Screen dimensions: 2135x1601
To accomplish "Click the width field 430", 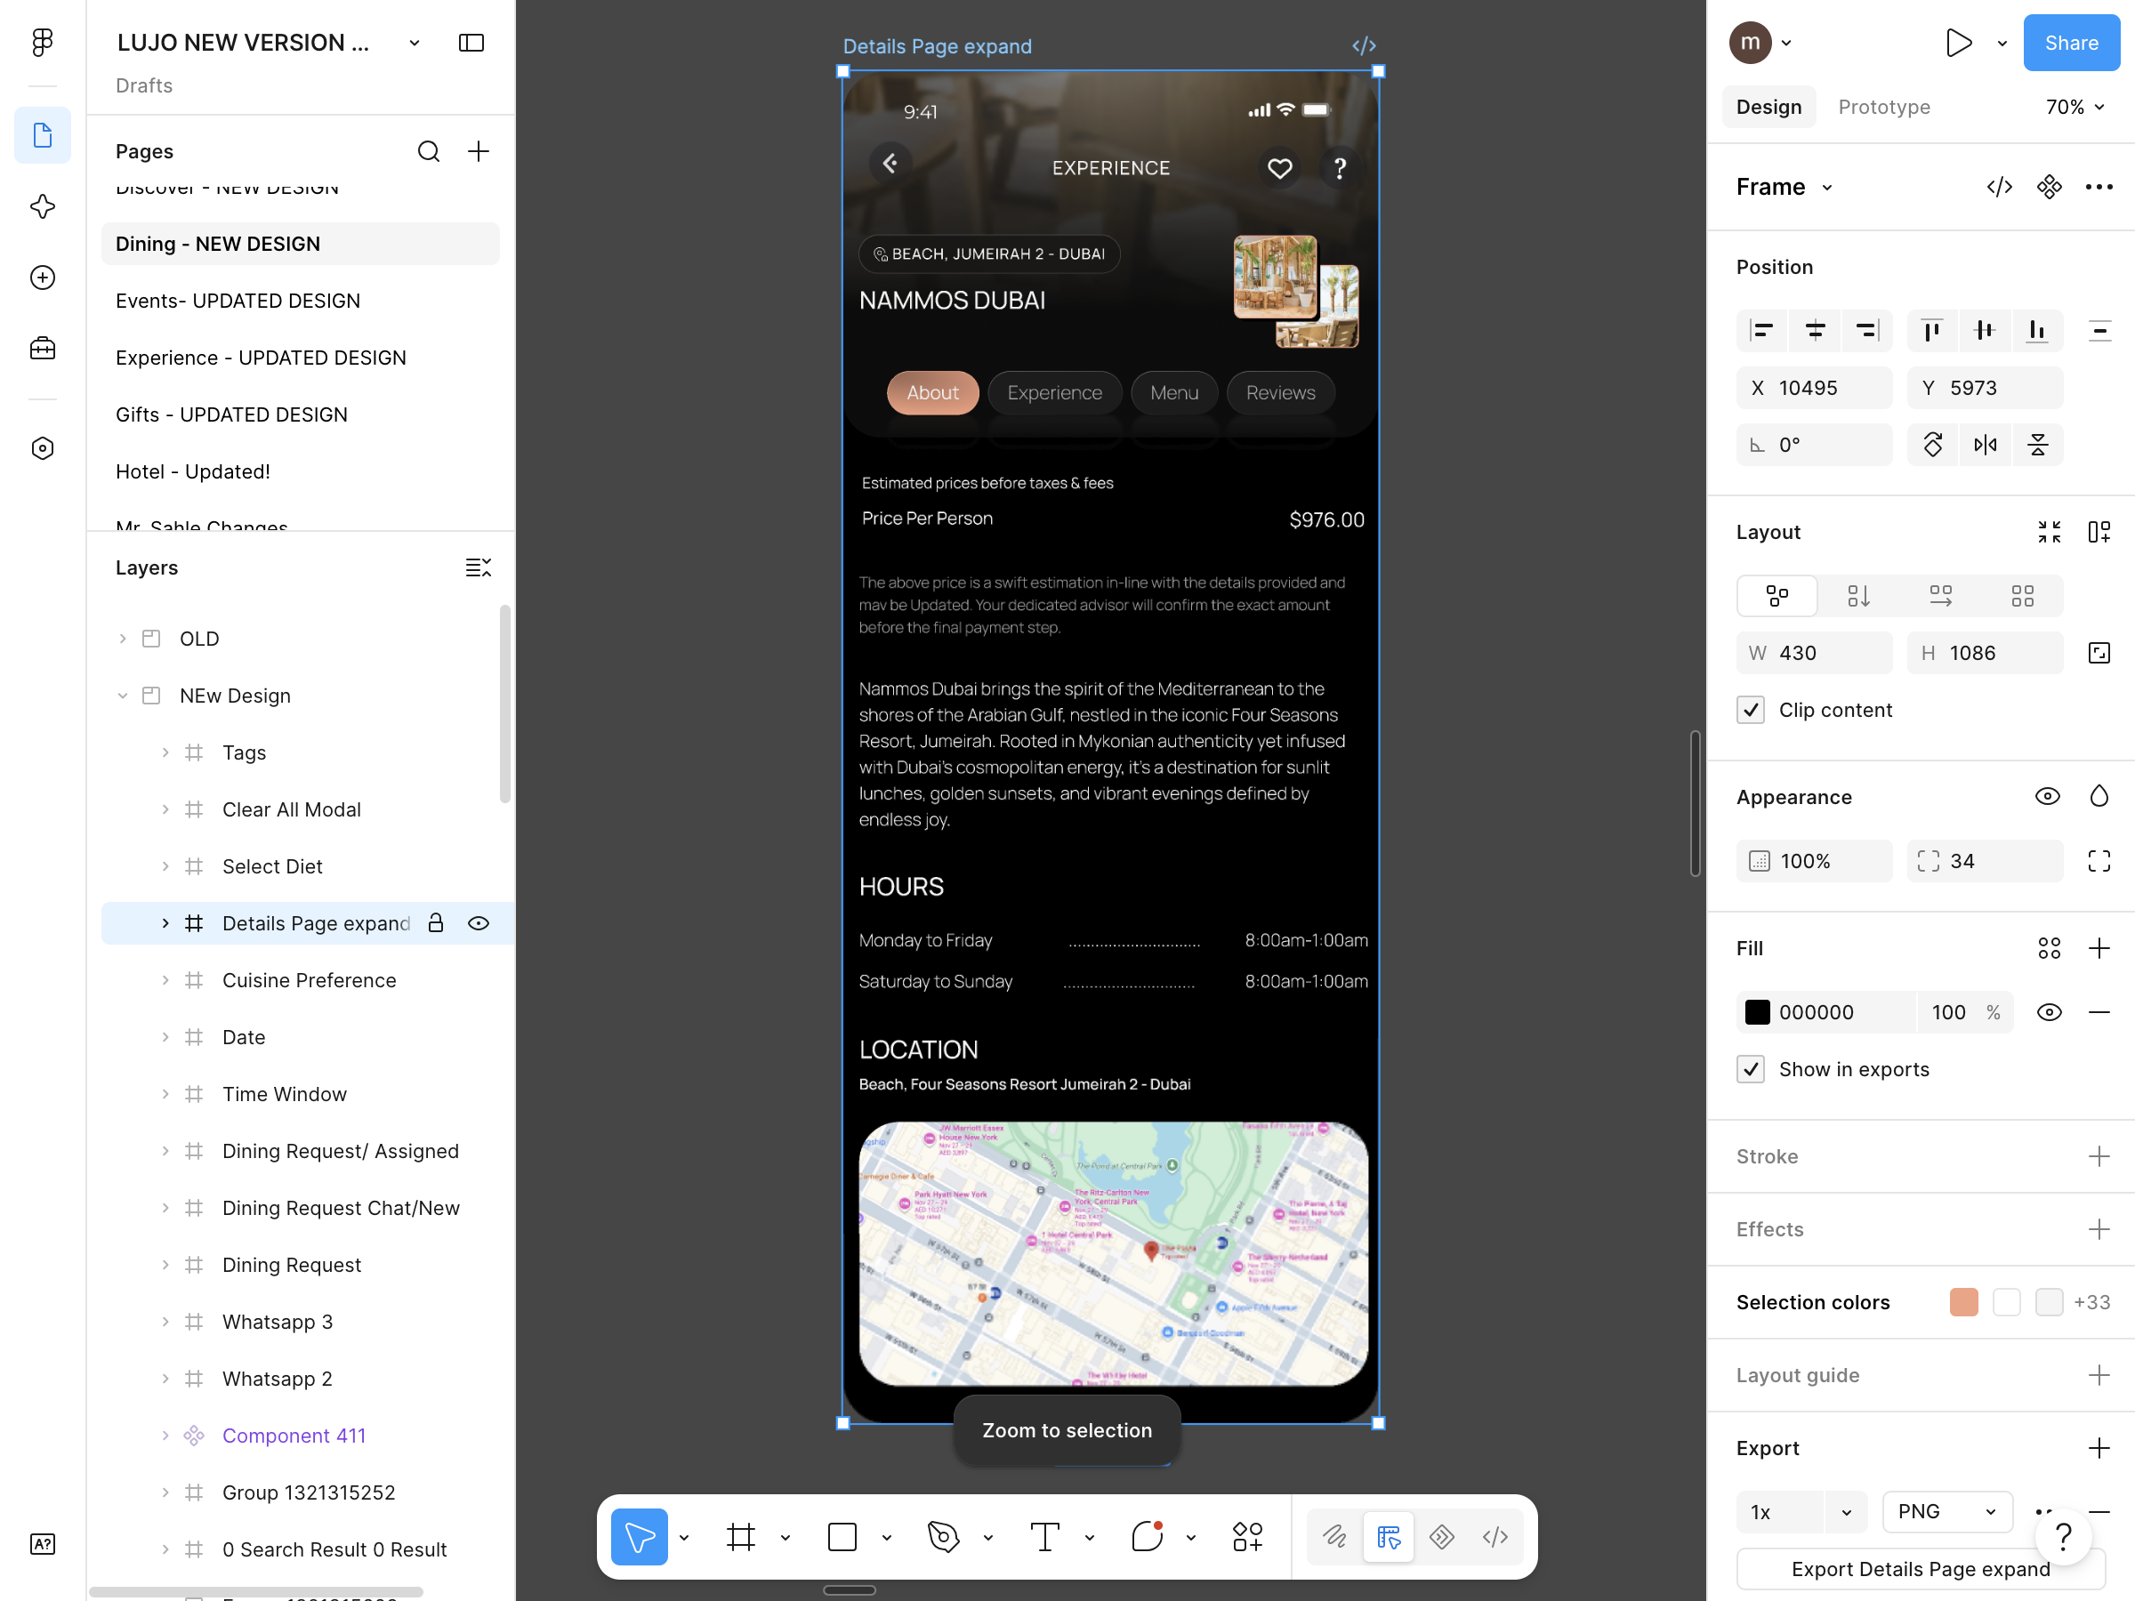I will [x=1815, y=654].
